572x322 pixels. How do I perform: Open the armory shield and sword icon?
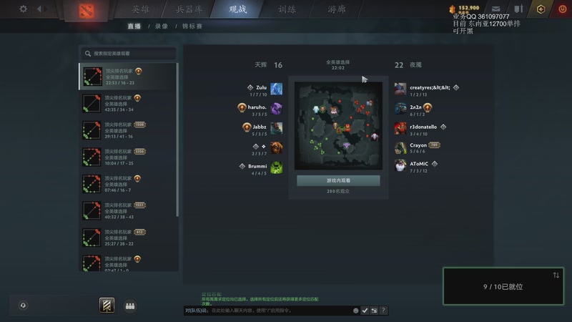click(x=518, y=9)
